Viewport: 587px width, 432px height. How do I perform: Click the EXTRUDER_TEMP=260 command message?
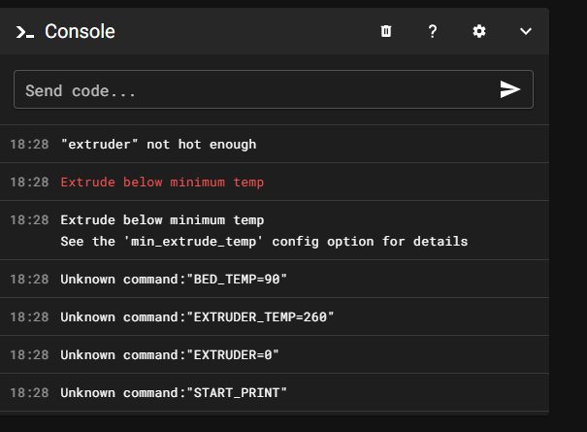click(197, 316)
